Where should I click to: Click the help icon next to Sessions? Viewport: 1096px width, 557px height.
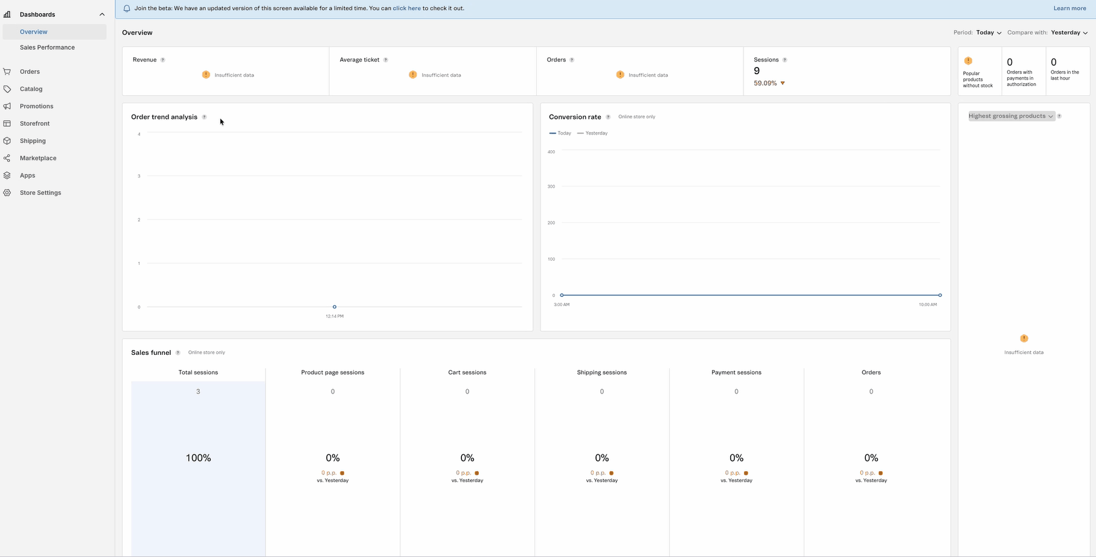[x=784, y=60]
